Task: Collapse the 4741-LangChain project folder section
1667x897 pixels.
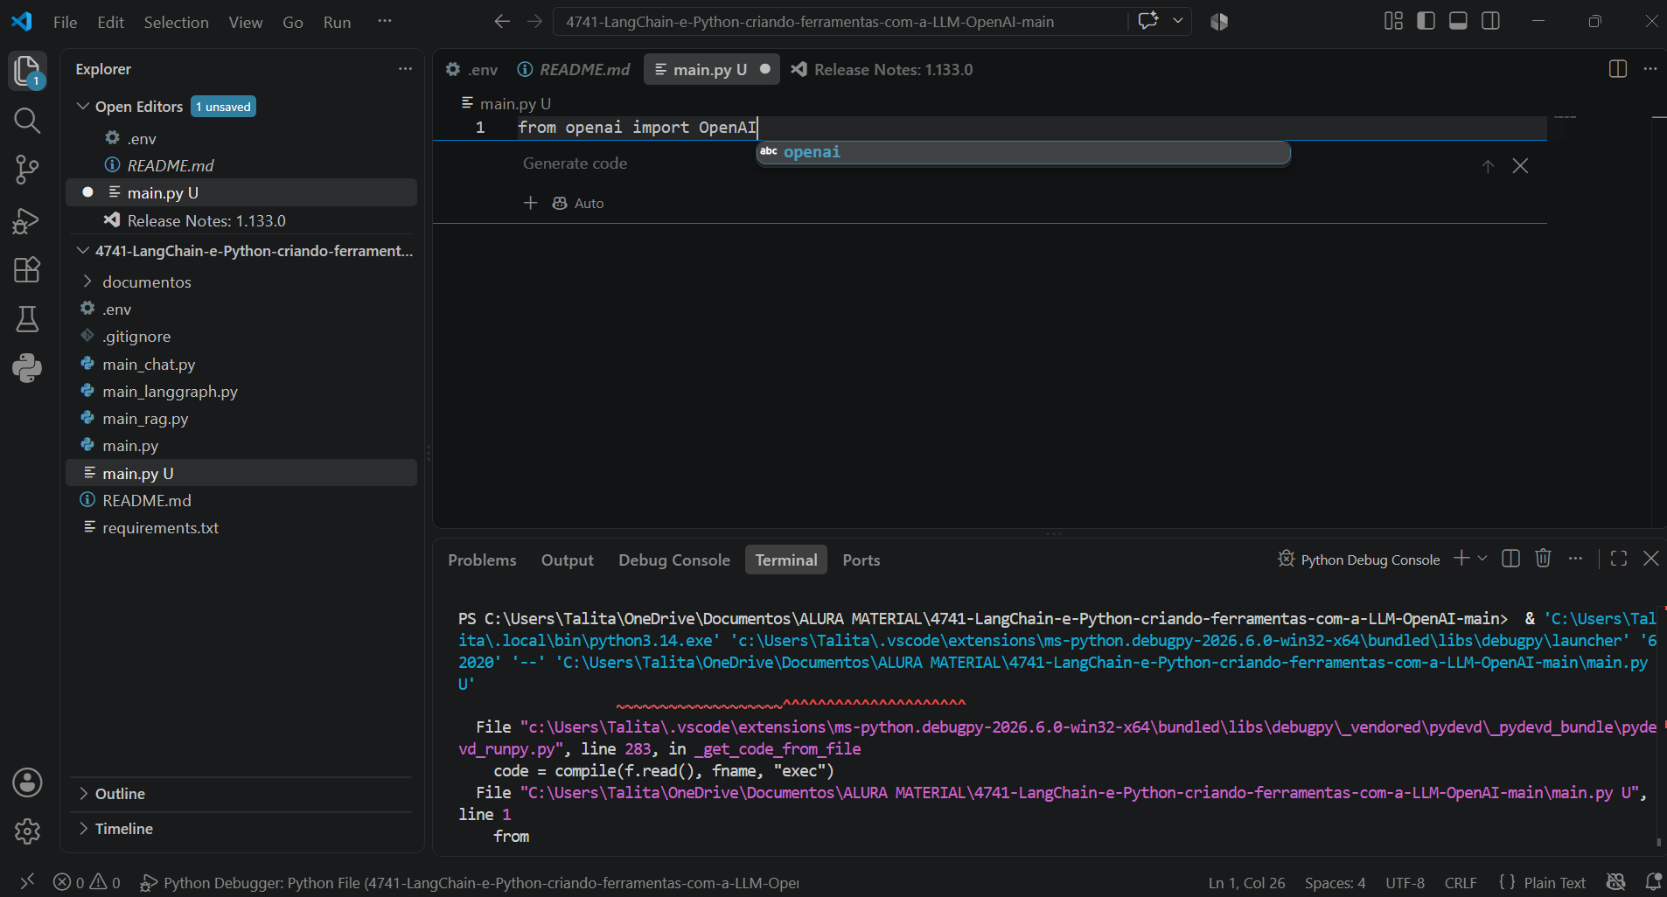Action: [245, 251]
